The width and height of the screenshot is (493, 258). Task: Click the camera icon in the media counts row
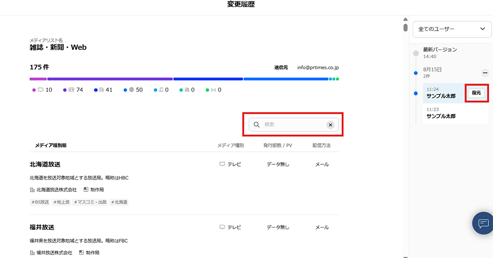pyautogui.click(x=187, y=90)
